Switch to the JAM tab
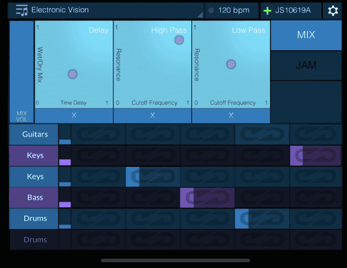Viewport: 347px width, 268px height. [306, 65]
